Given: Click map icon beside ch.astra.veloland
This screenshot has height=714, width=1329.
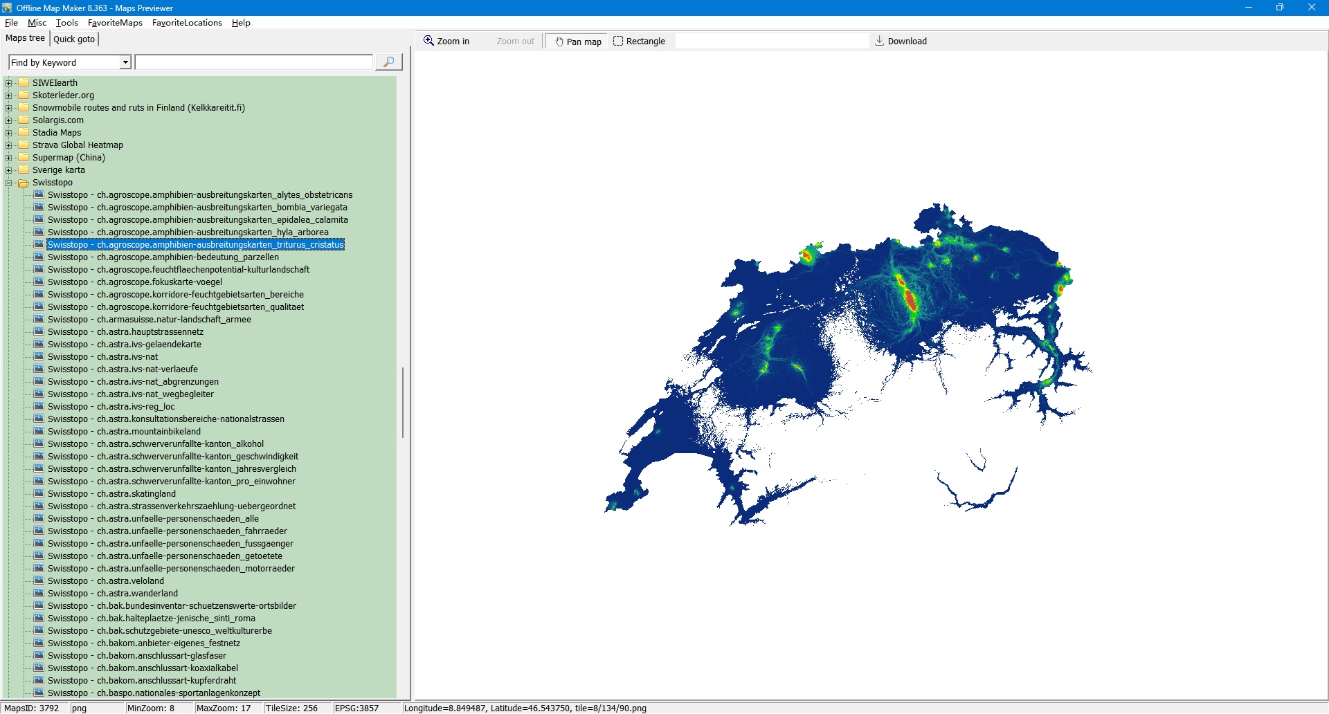Looking at the screenshot, I should (39, 581).
